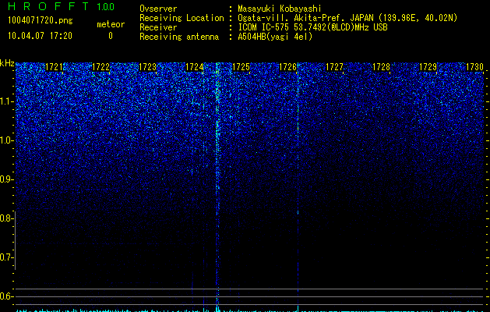Click the 1722 time marker
490x312 pixels.
click(101, 67)
